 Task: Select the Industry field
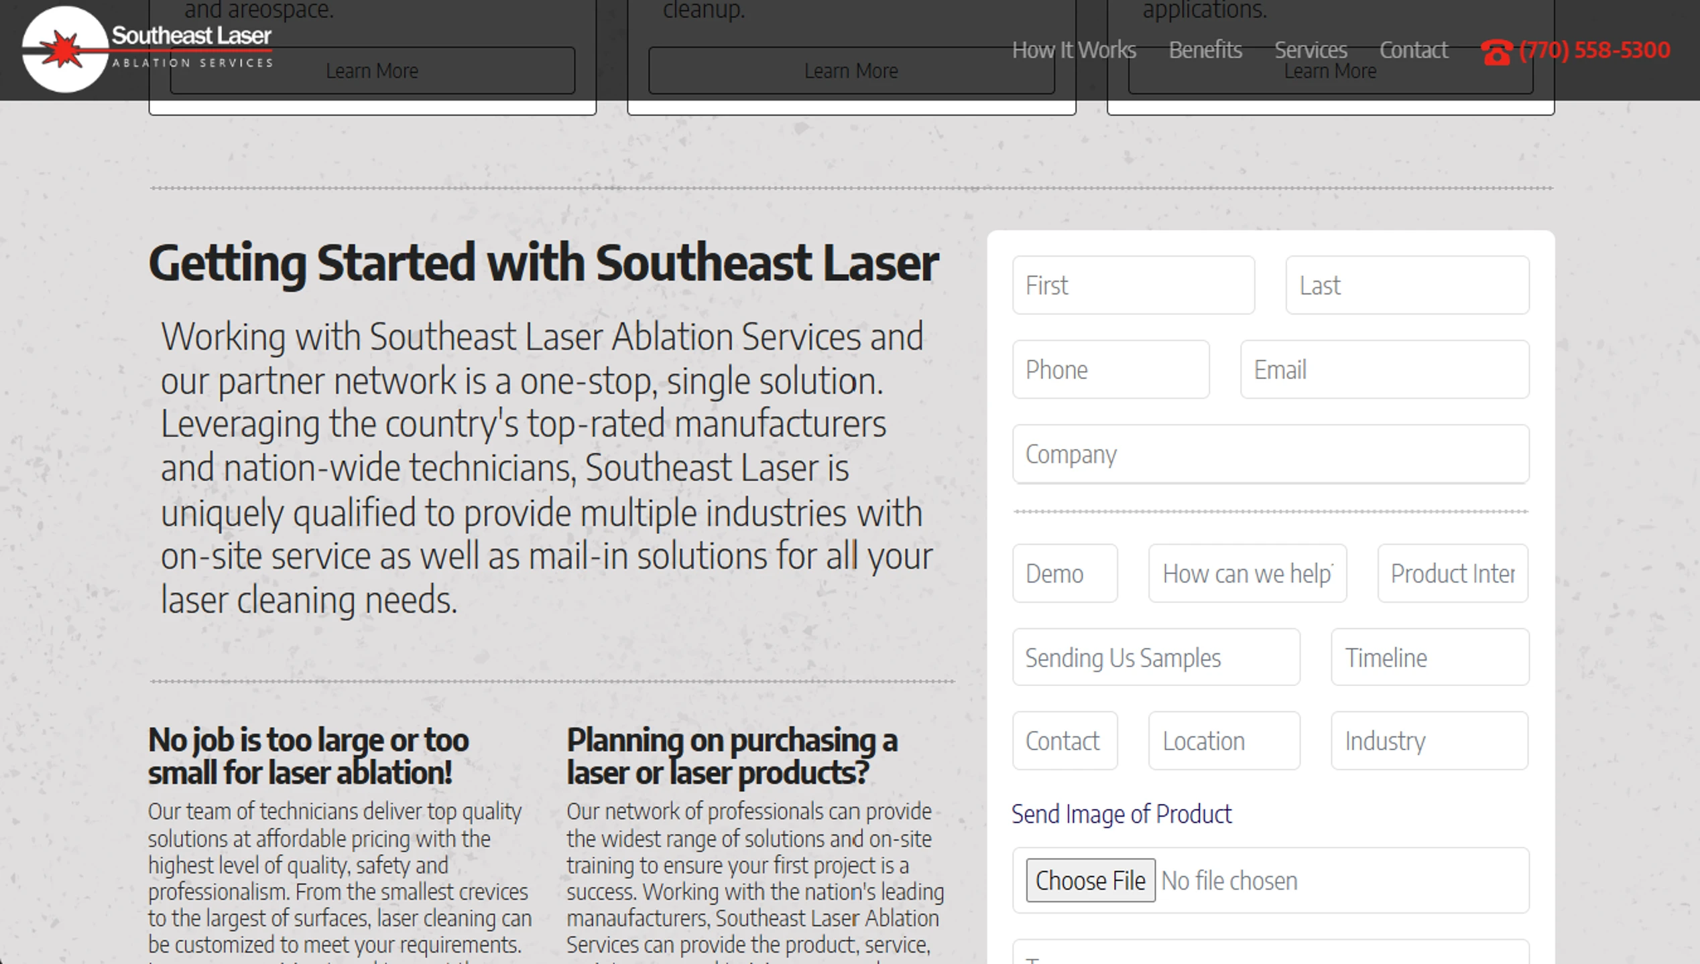click(x=1429, y=740)
